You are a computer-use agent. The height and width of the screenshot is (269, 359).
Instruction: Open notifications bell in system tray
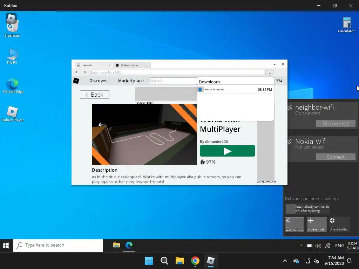(350, 261)
